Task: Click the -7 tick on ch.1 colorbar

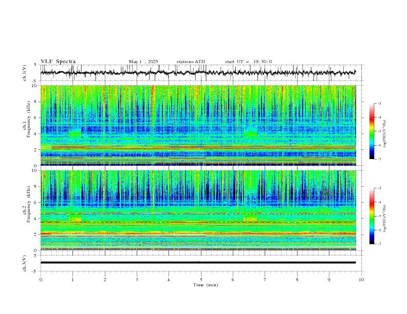Action: point(379,159)
